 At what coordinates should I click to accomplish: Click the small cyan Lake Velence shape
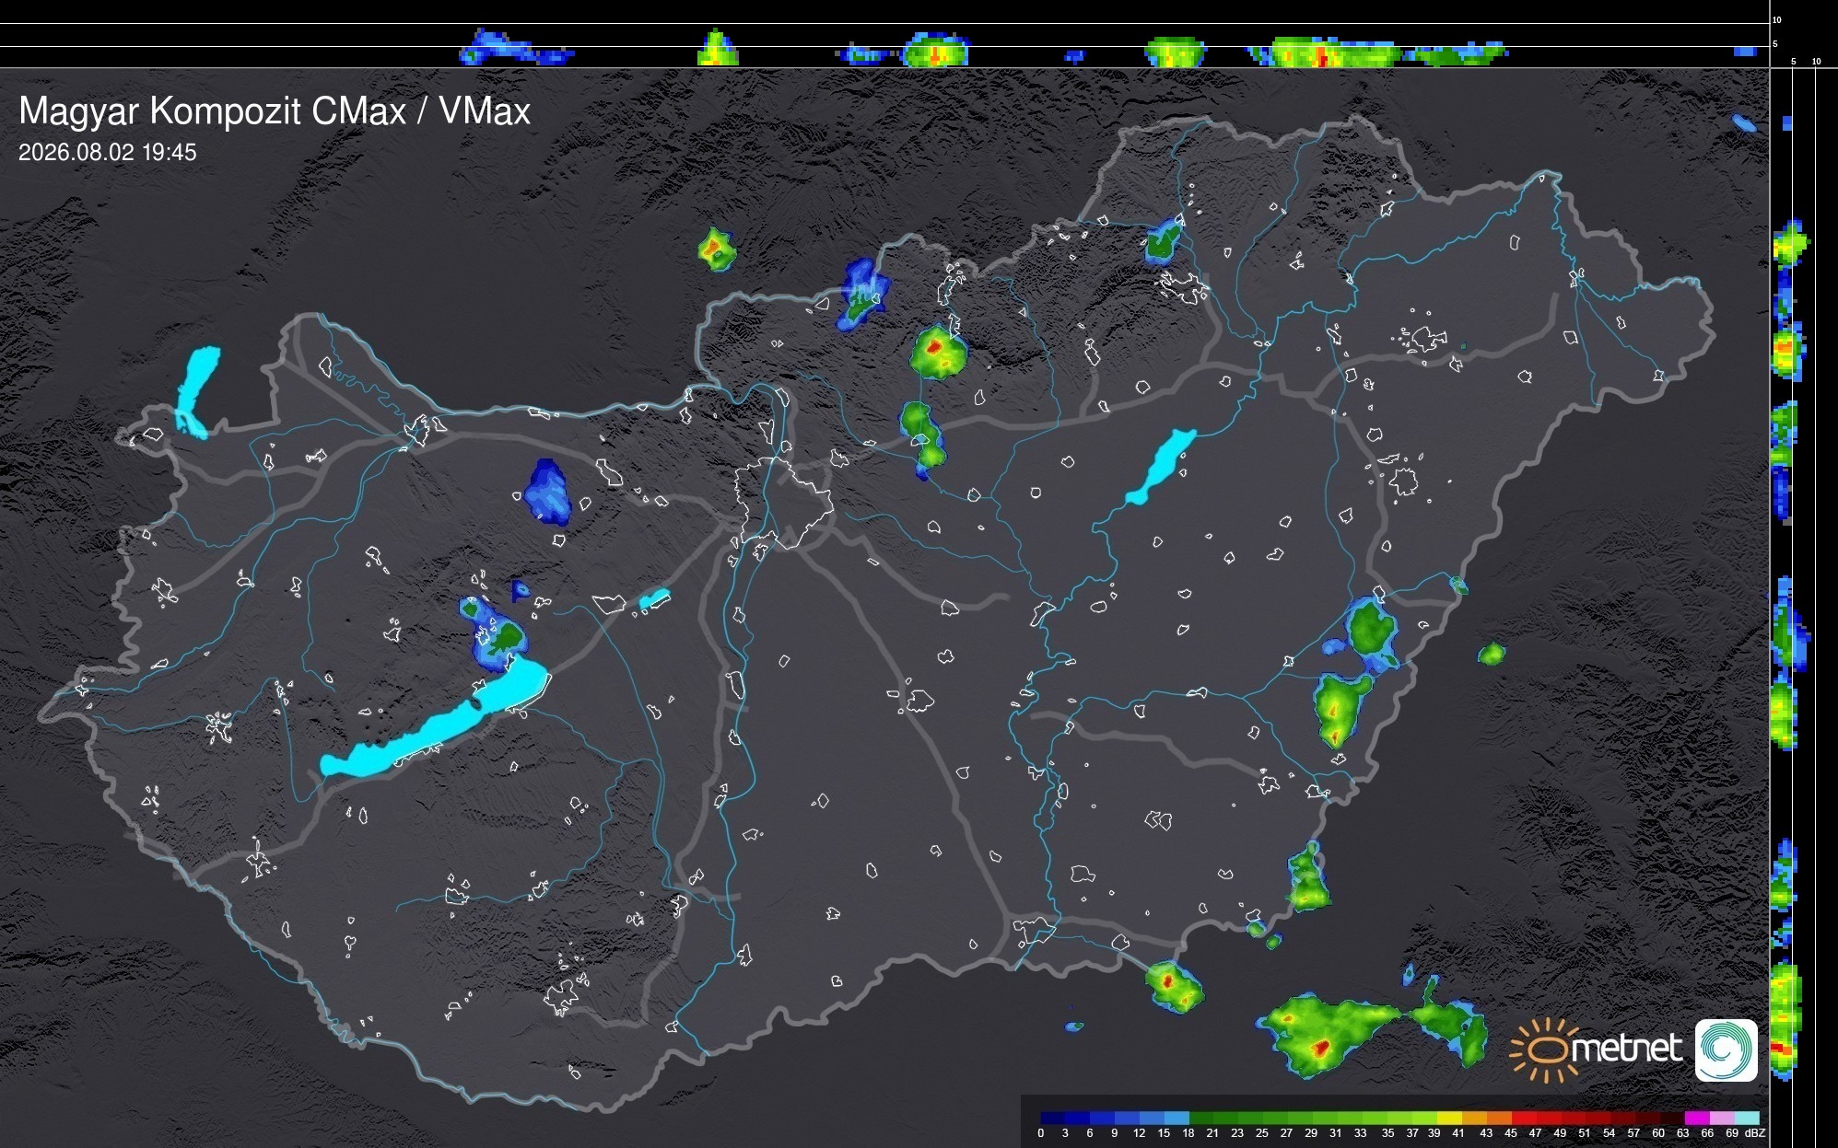point(654,600)
